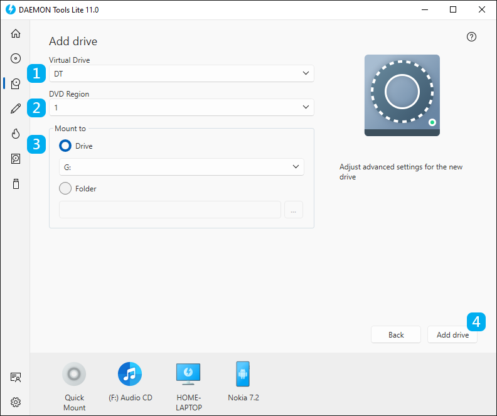Minimize the DAEMON Tools window
The height and width of the screenshot is (416, 497).
coord(425,9)
